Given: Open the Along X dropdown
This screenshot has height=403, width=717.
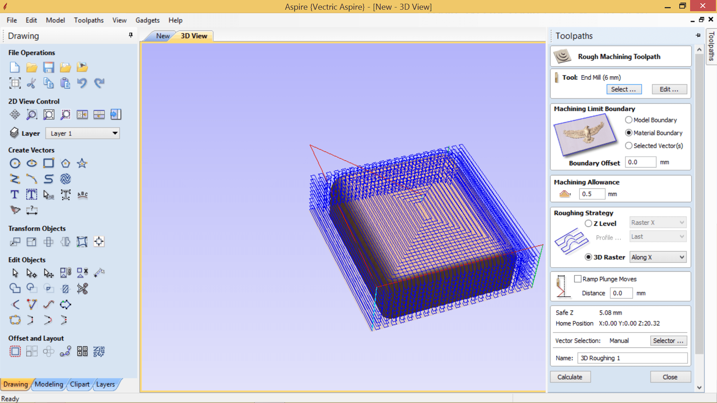Looking at the screenshot, I should 658,257.
